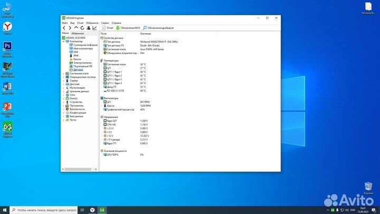
Task: Open the Сервис menu
Action: 105,23
